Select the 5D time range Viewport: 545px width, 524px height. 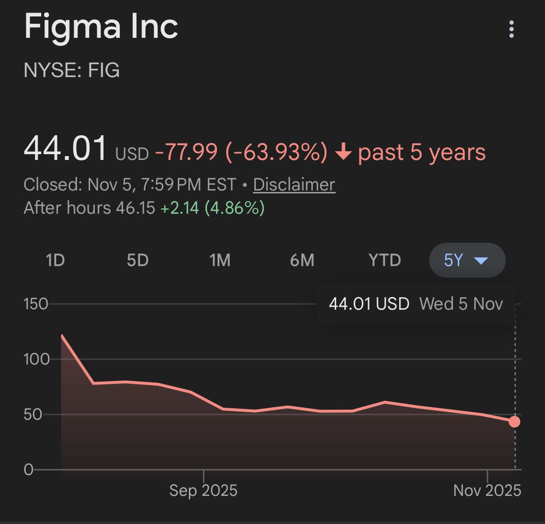tap(138, 261)
